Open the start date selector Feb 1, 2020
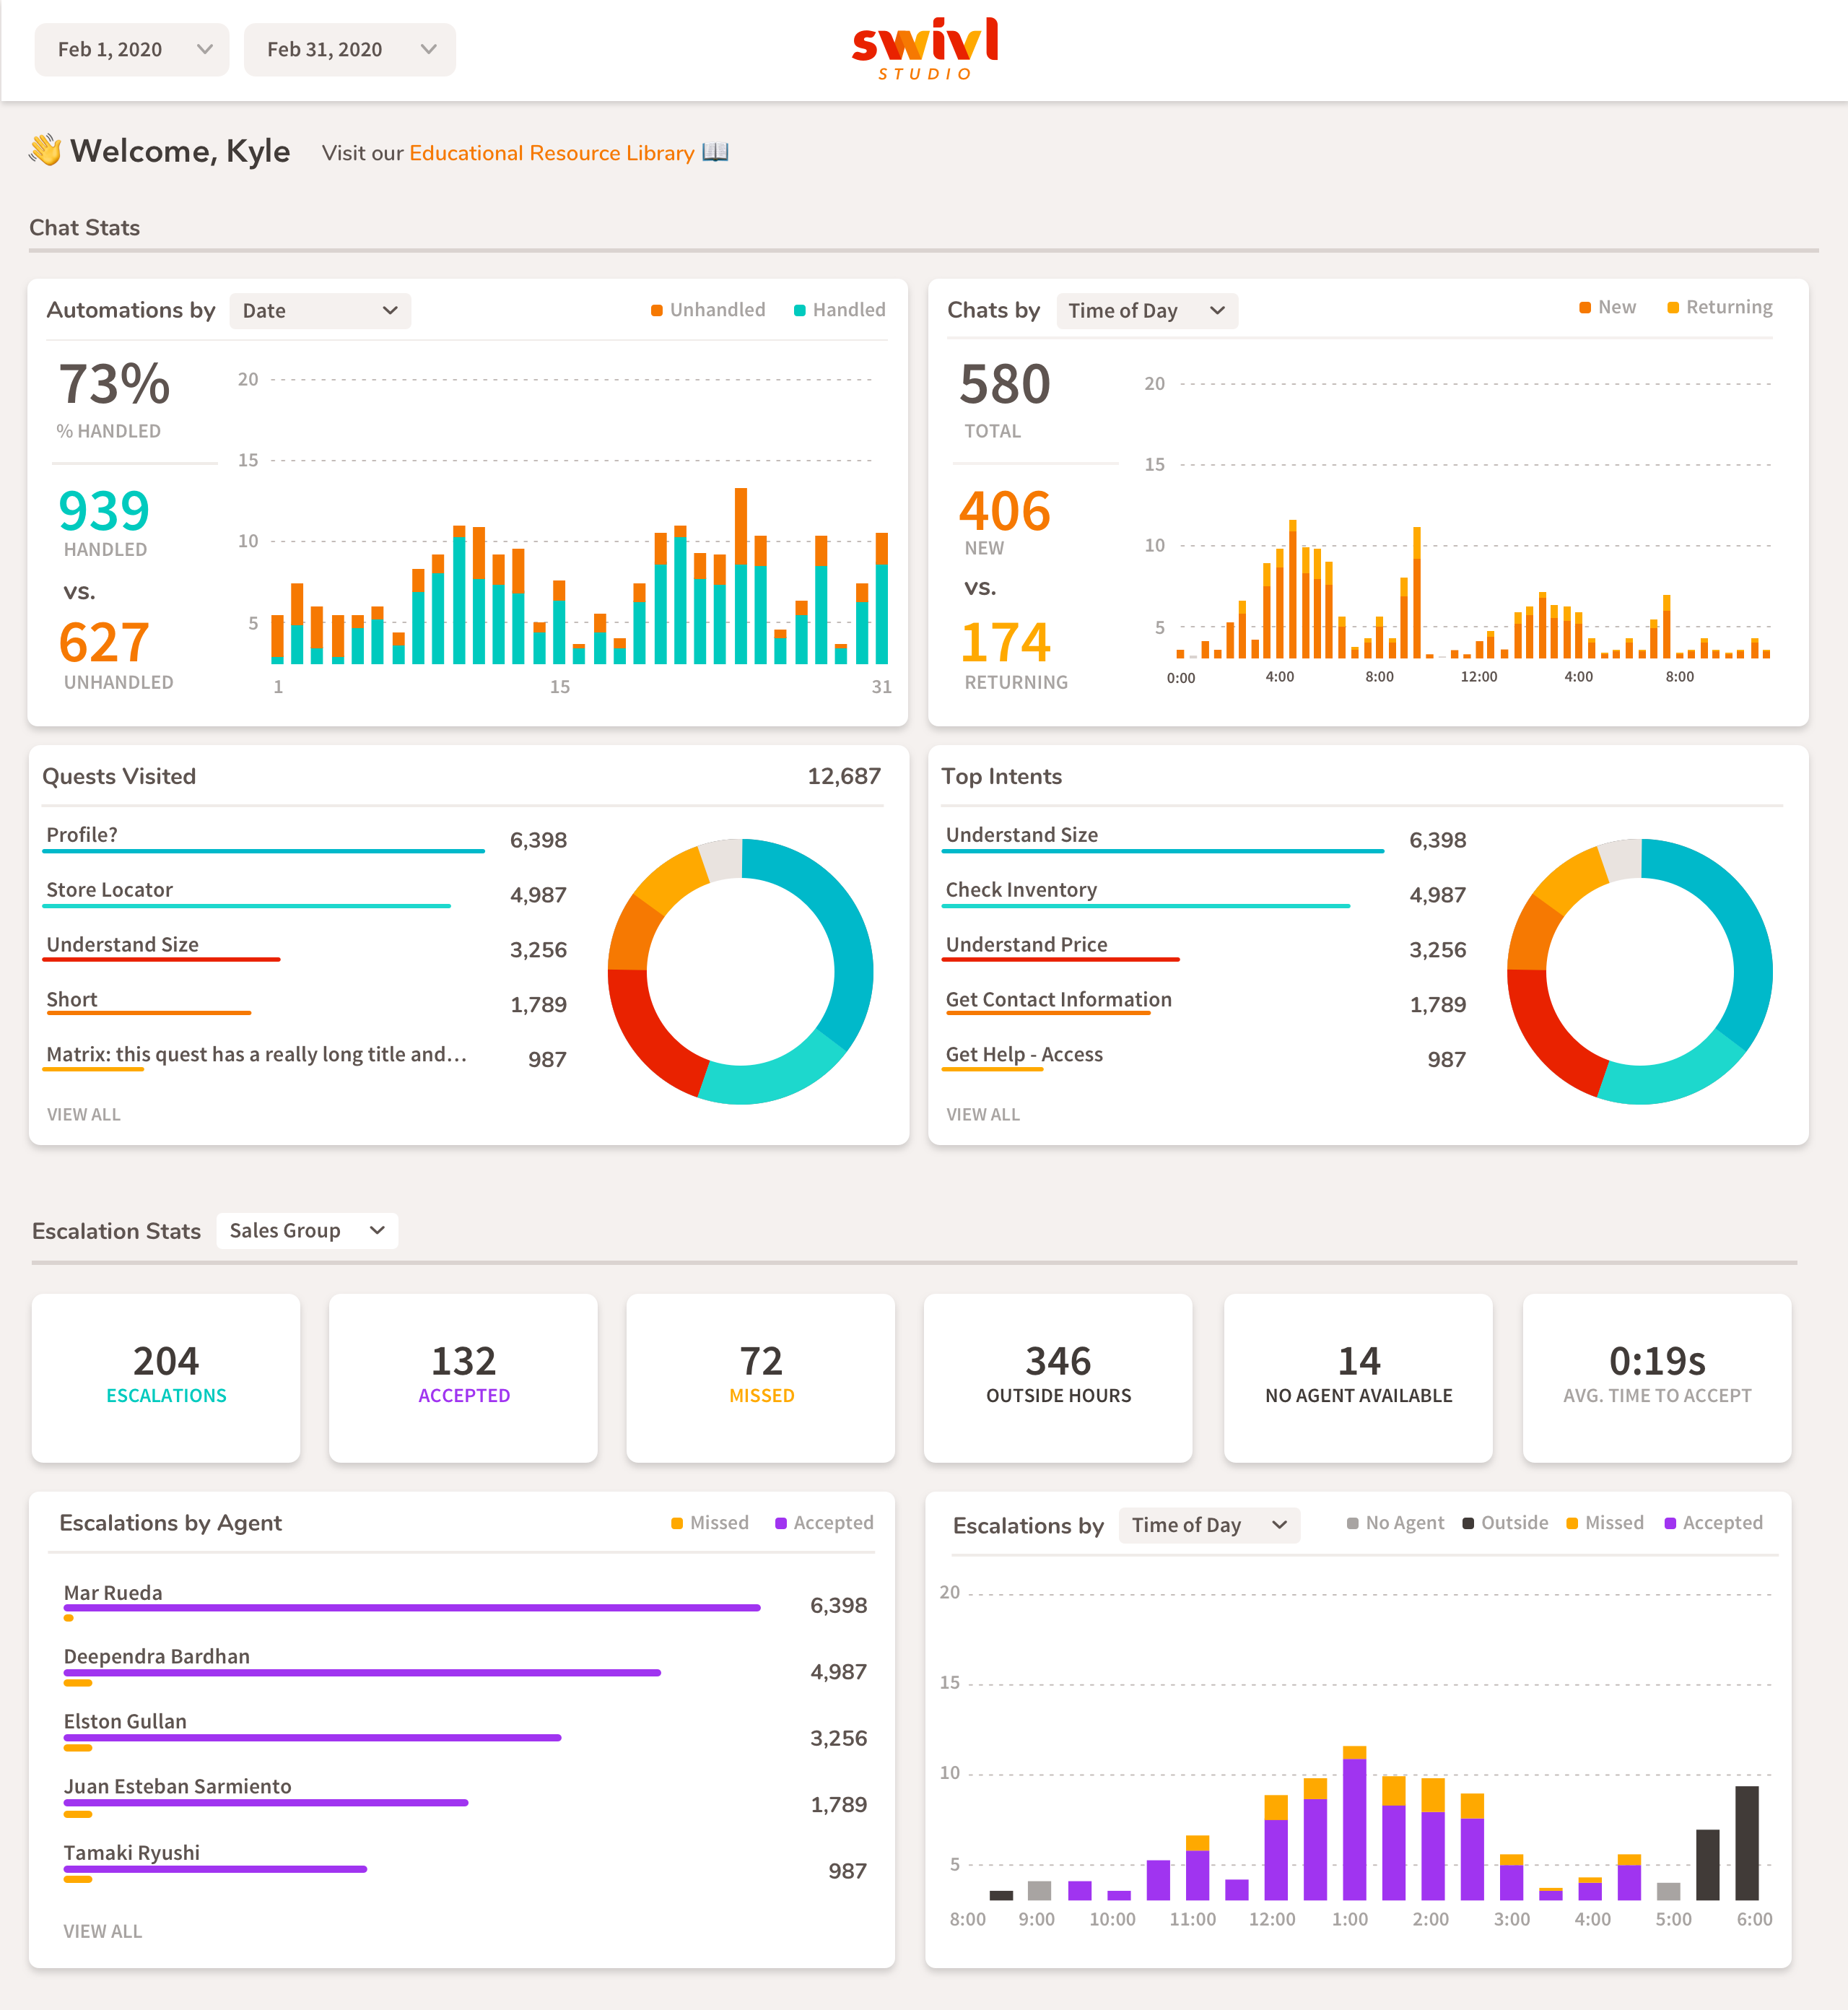The image size is (1848, 2010). [x=131, y=49]
